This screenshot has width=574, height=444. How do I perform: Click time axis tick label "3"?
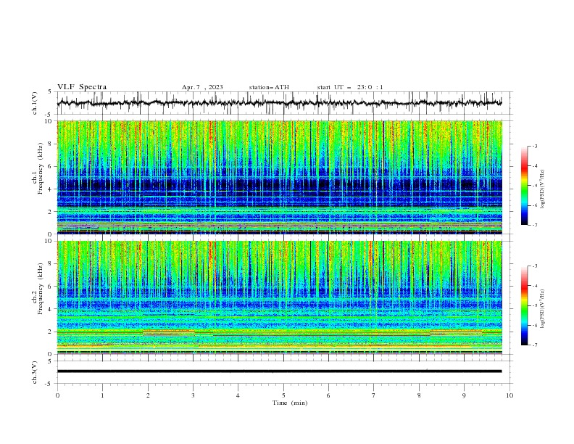coord(193,395)
